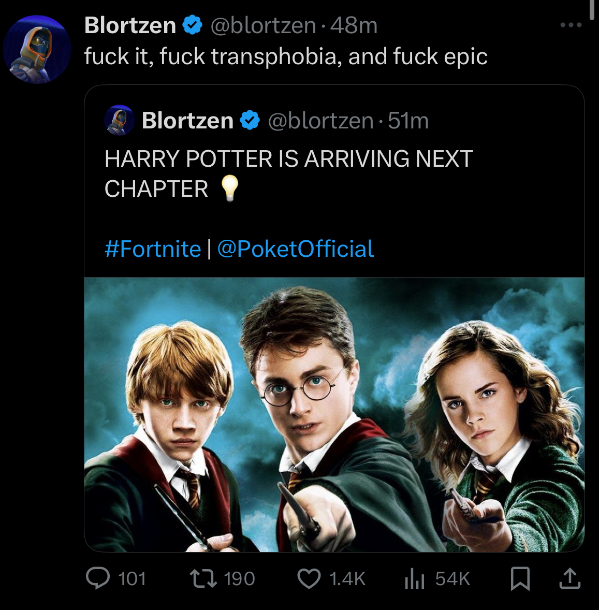This screenshot has height=610, width=599.
Task: Like the tweet with heart icon
Action: (309, 578)
